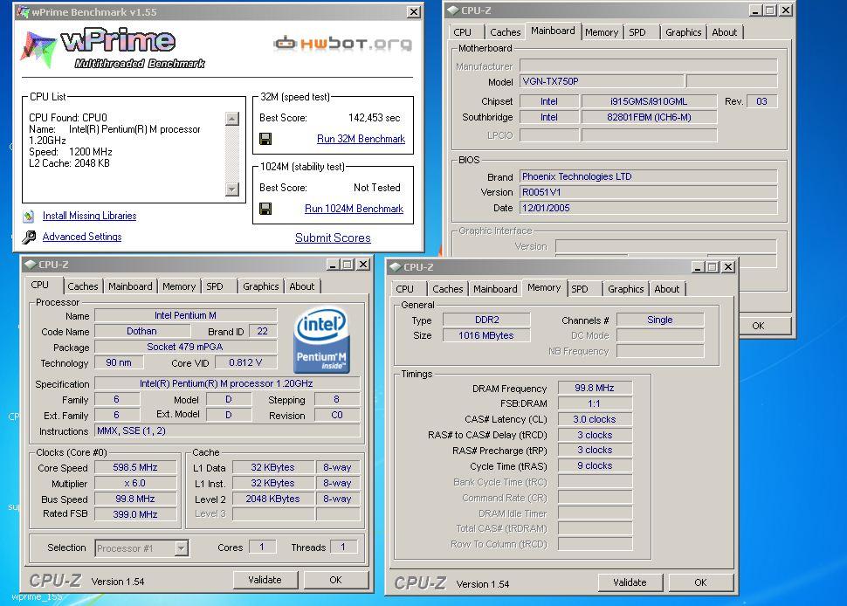The width and height of the screenshot is (847, 606).
Task: Close the CPU-Z Memory tab window
Action: [x=728, y=267]
